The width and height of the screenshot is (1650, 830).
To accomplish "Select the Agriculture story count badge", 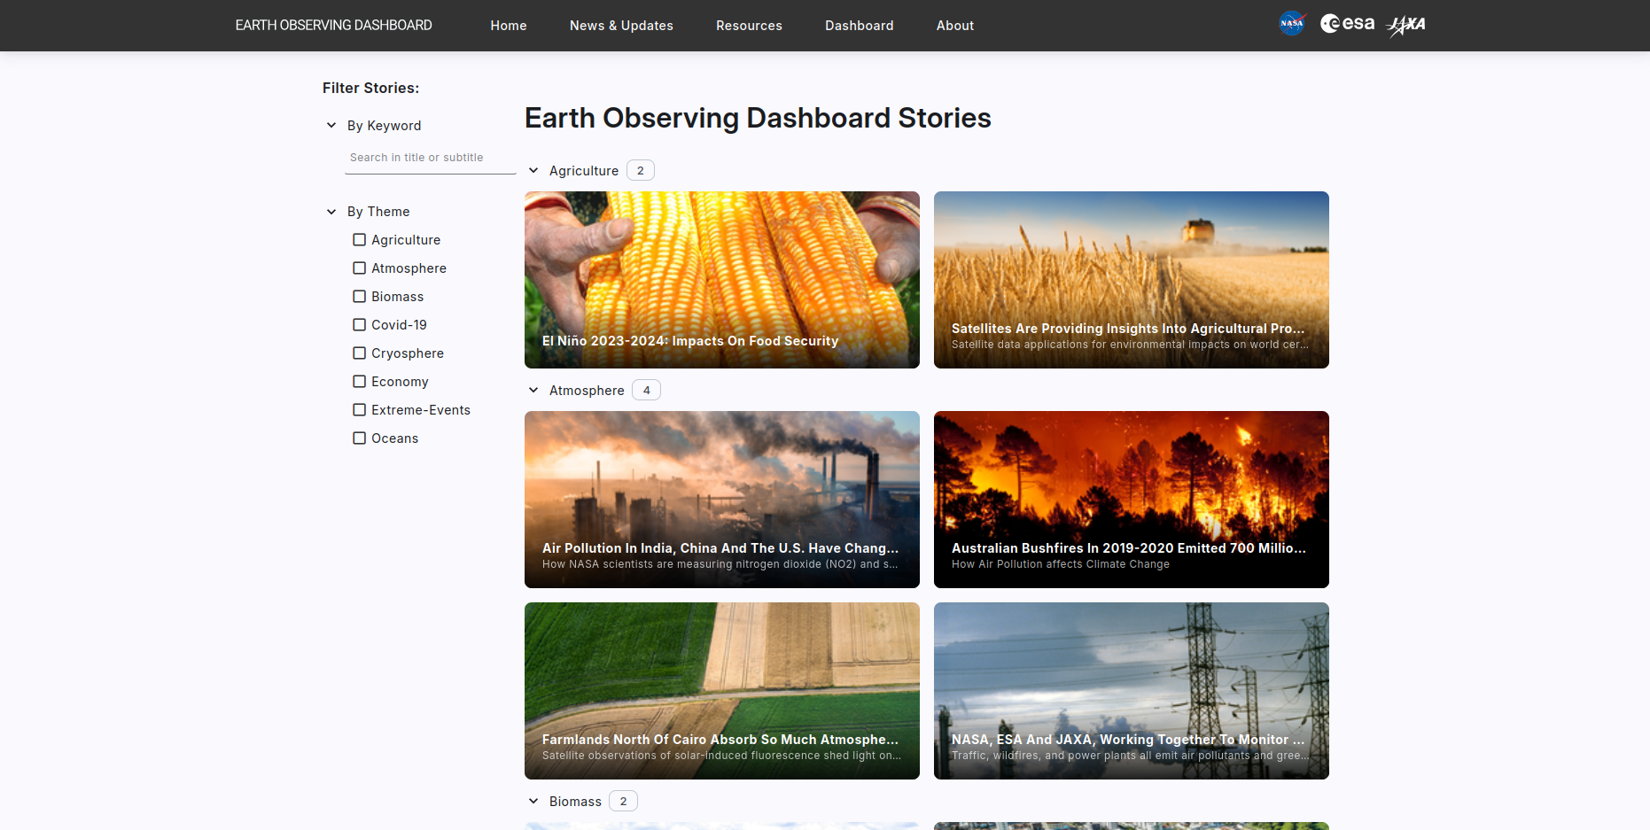I will [x=640, y=169].
